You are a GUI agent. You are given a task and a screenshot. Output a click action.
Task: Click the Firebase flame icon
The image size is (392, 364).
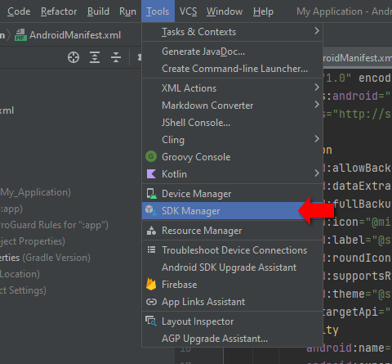click(x=151, y=284)
